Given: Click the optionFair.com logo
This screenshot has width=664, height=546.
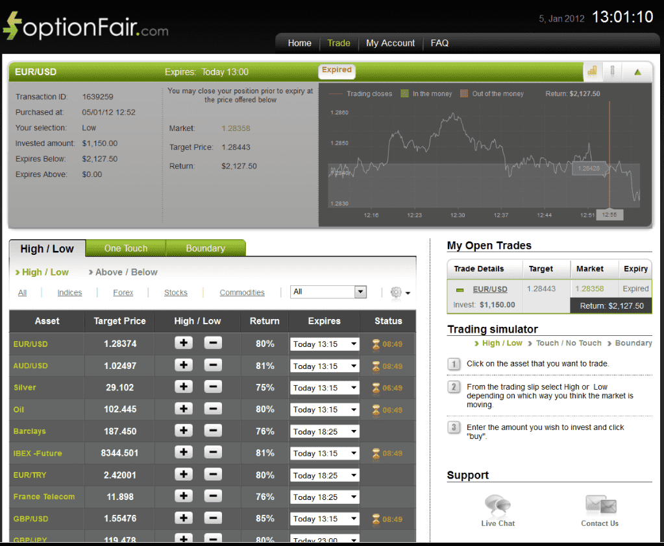Looking at the screenshot, I should click(x=86, y=27).
